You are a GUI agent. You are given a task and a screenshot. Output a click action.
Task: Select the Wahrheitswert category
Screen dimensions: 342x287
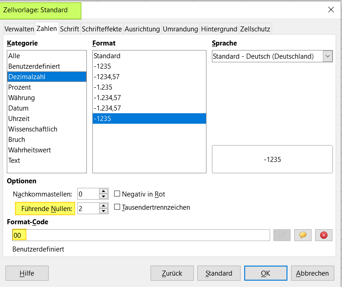[x=47, y=150]
